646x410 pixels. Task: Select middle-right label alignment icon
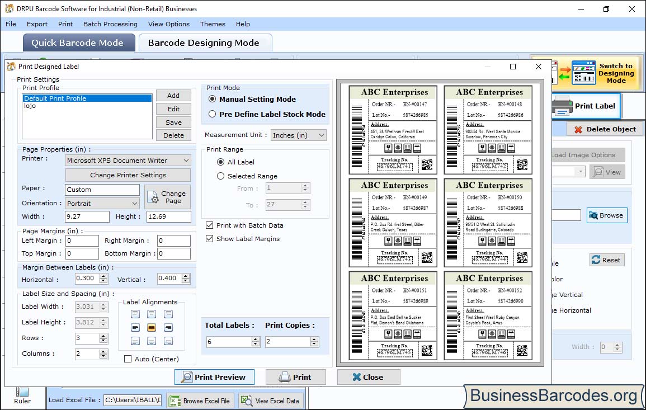click(x=168, y=328)
